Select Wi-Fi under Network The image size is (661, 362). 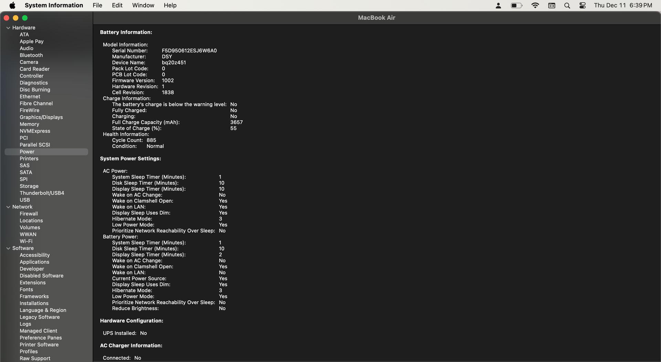pyautogui.click(x=26, y=241)
